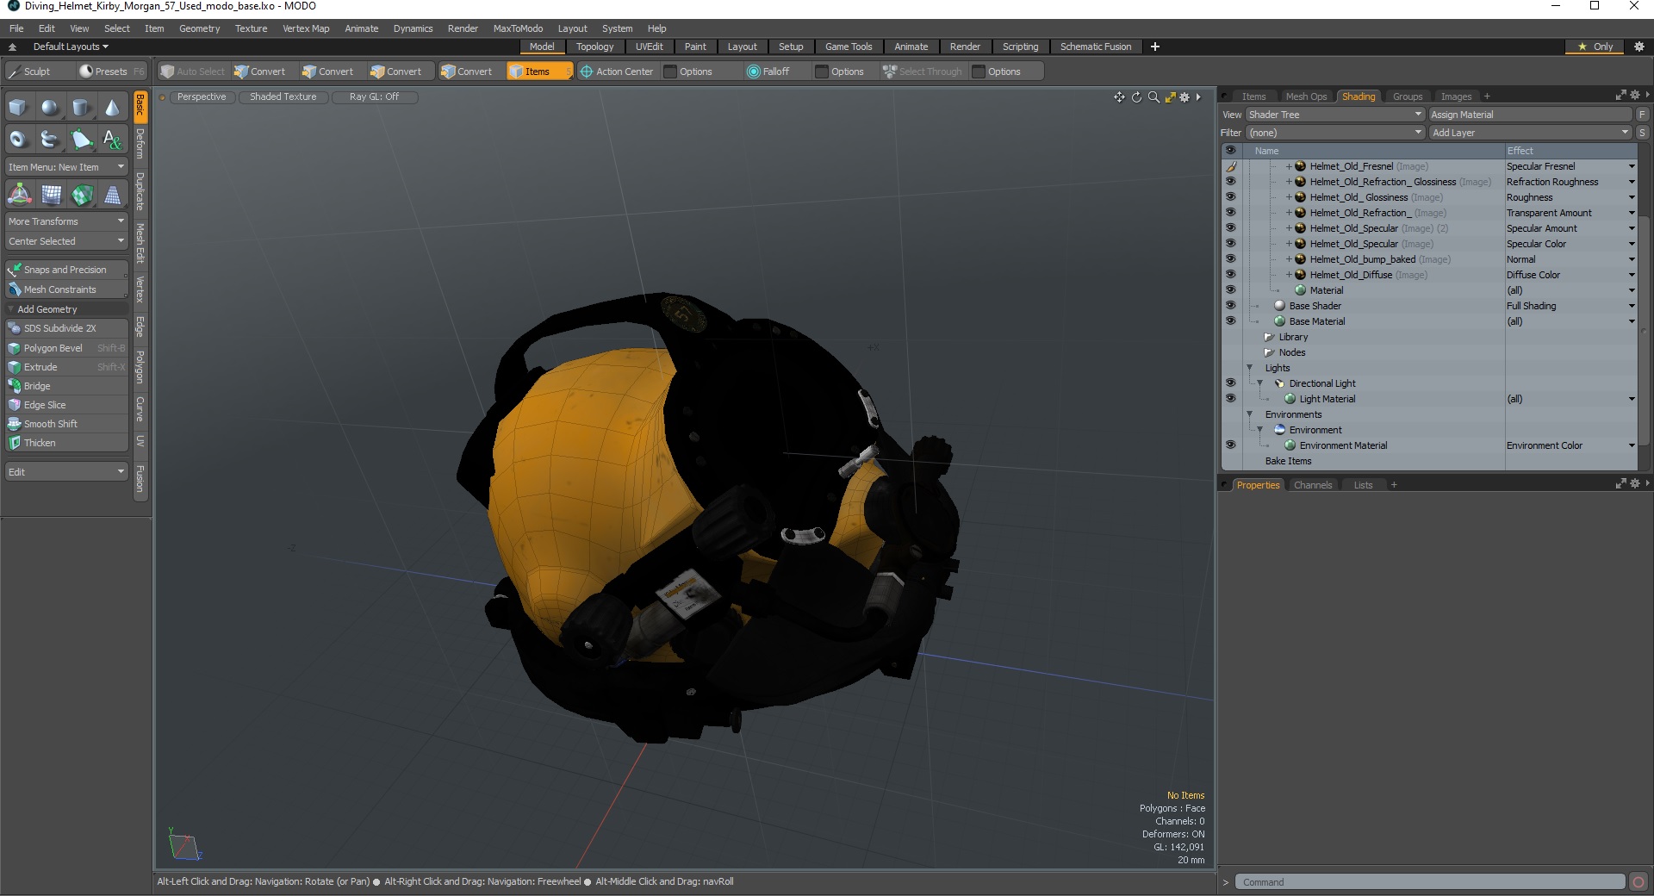Select the Text tool with A& icon
The width and height of the screenshot is (1654, 896).
click(112, 139)
